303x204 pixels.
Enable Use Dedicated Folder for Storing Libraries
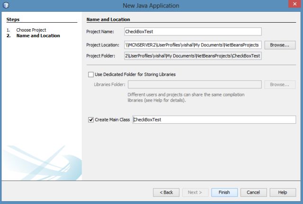point(91,75)
